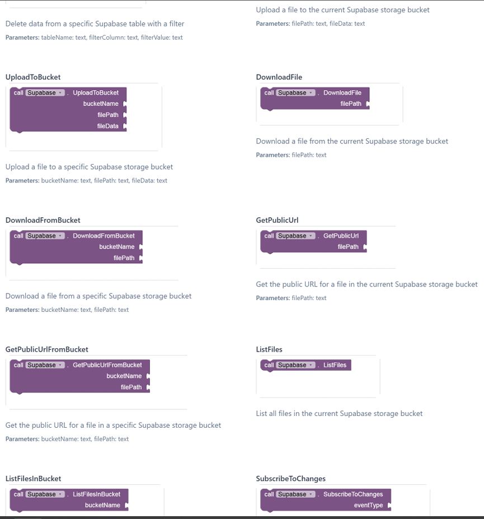Screen dimensions: 484x519
Task: Click the fileData socket on the UploadToBucket block
Action: click(x=125, y=127)
